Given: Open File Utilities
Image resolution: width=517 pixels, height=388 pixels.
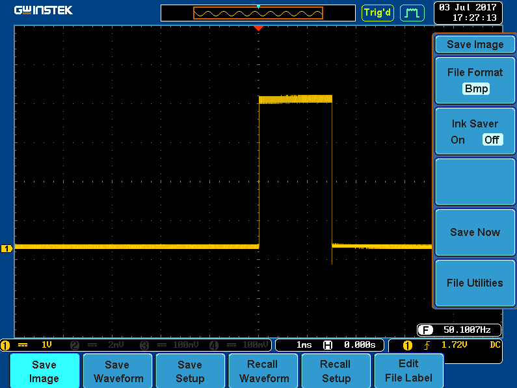Looking at the screenshot, I should coord(475,283).
